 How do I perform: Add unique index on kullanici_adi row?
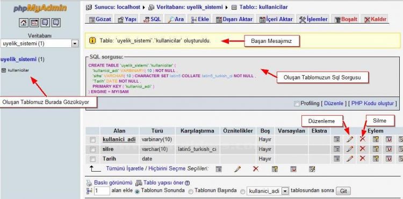pyautogui.click(x=388, y=139)
